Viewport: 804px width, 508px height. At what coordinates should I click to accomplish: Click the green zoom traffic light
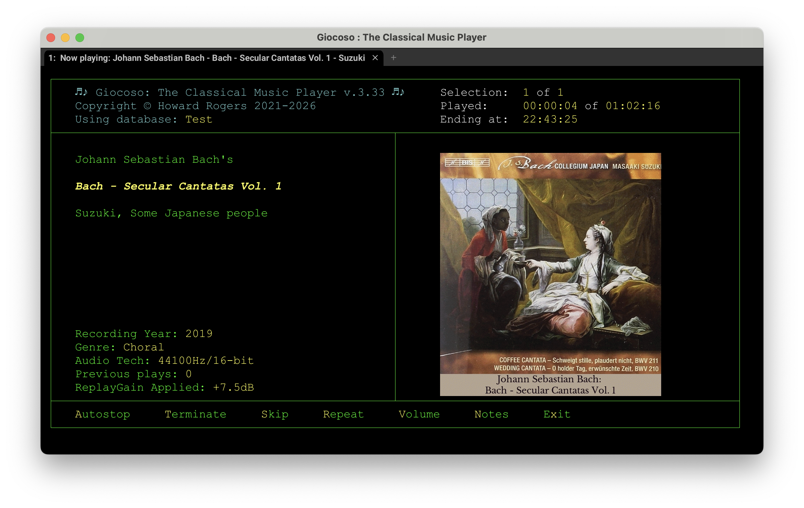pos(79,37)
